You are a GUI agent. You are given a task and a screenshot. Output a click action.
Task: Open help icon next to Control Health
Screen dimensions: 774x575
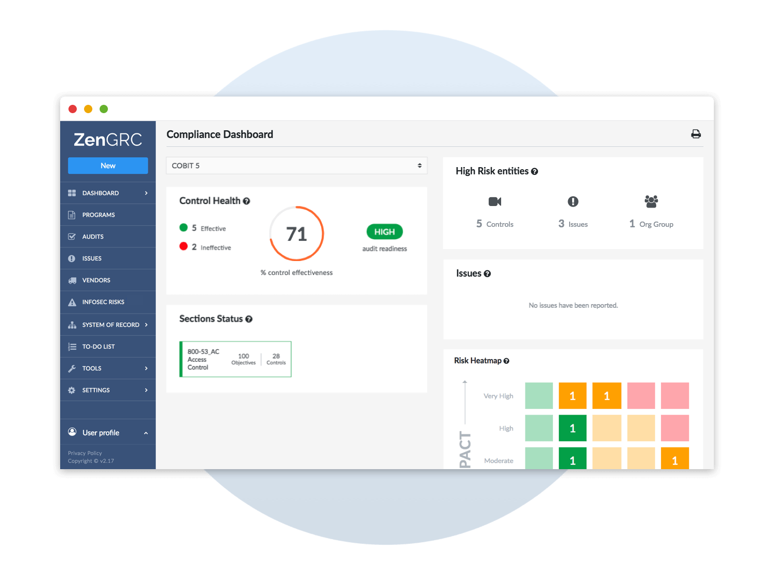pos(246,201)
